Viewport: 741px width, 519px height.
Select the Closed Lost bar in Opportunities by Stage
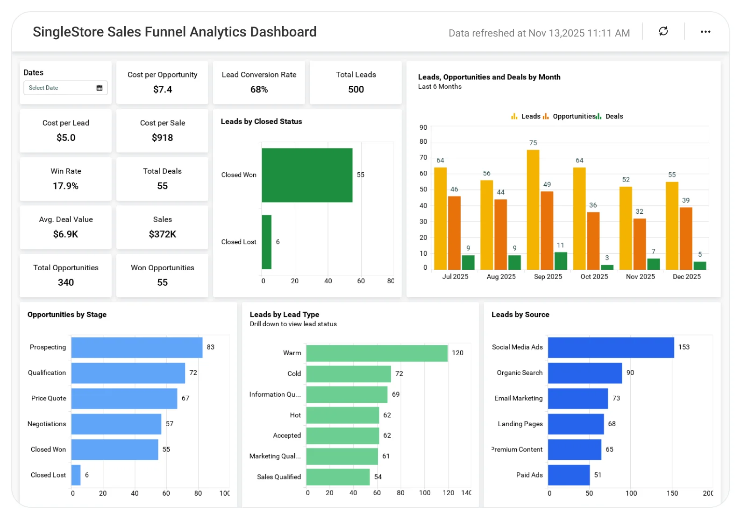click(76, 475)
